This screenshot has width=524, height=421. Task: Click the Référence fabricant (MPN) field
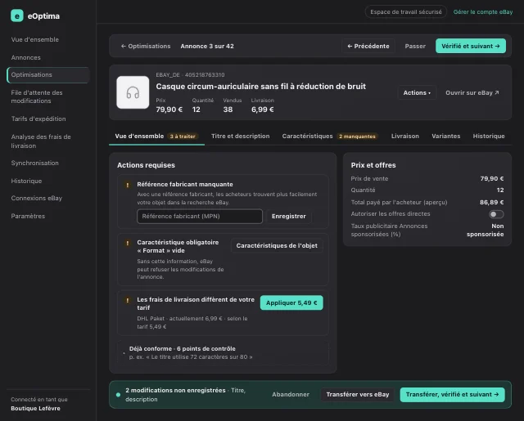coord(200,216)
